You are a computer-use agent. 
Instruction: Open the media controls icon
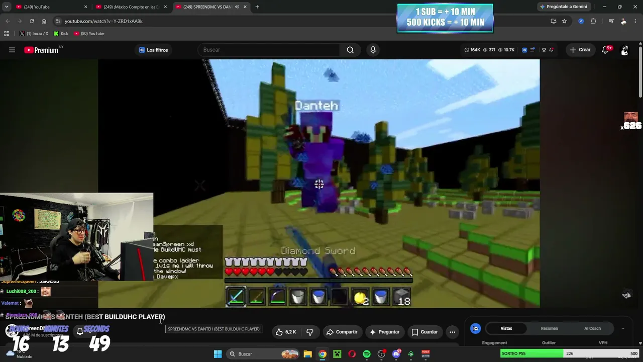coord(611,21)
